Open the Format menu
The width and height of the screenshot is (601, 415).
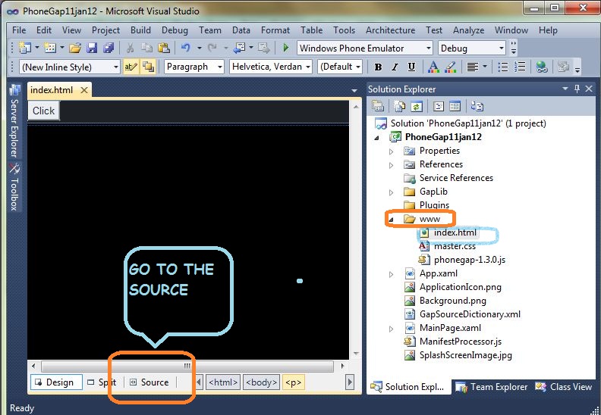275,30
